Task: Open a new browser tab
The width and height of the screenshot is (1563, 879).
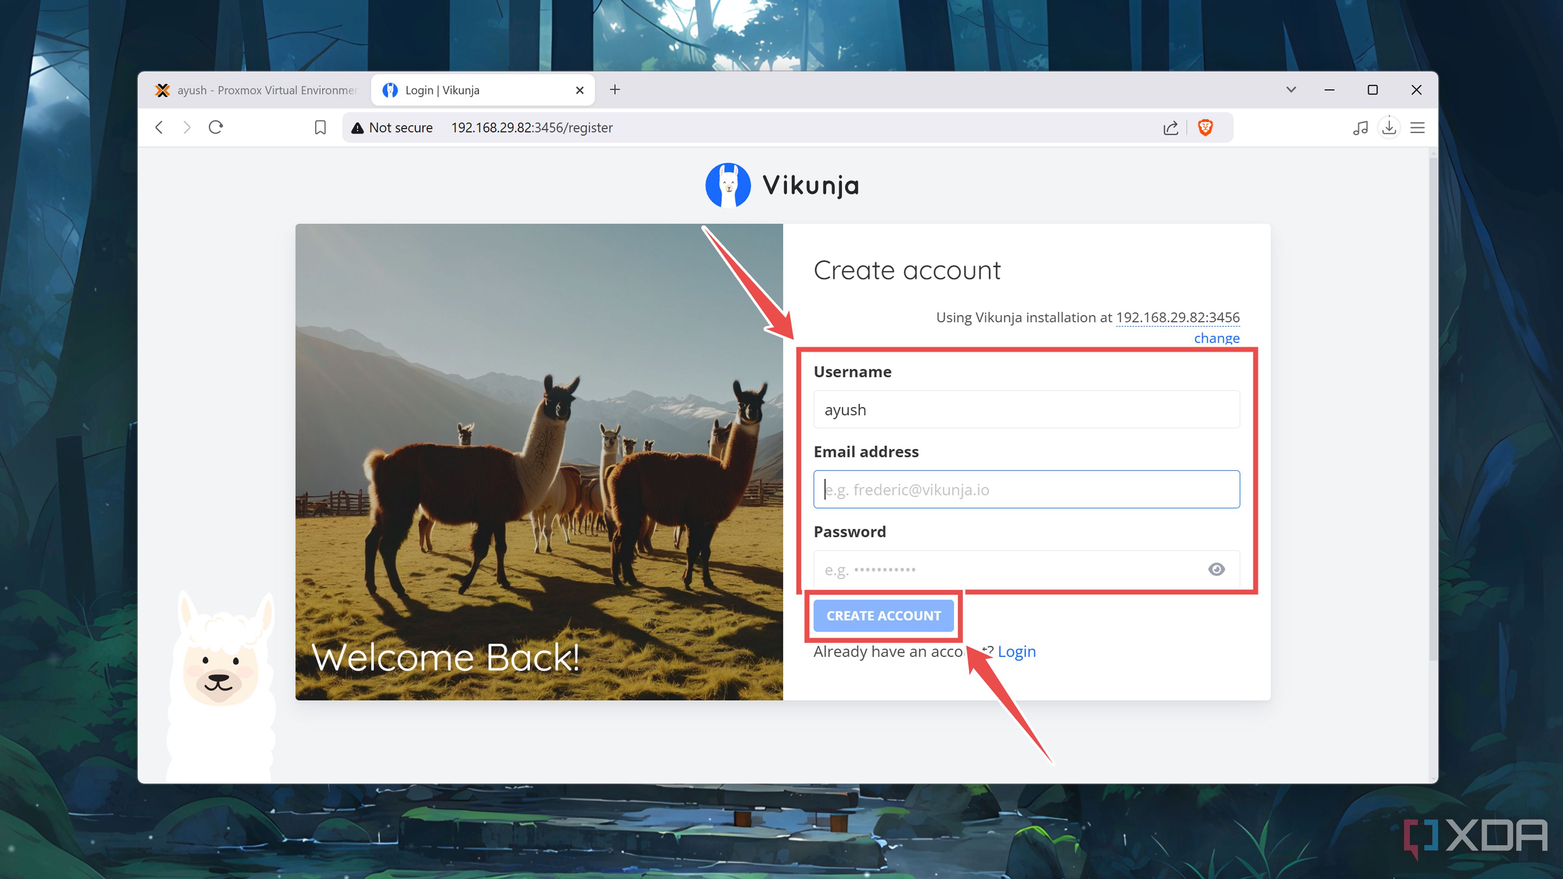Action: [x=615, y=89]
